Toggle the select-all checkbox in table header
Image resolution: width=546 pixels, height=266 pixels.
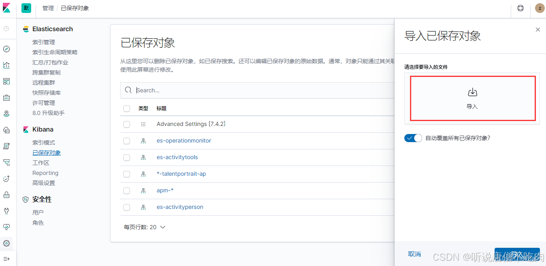click(127, 109)
